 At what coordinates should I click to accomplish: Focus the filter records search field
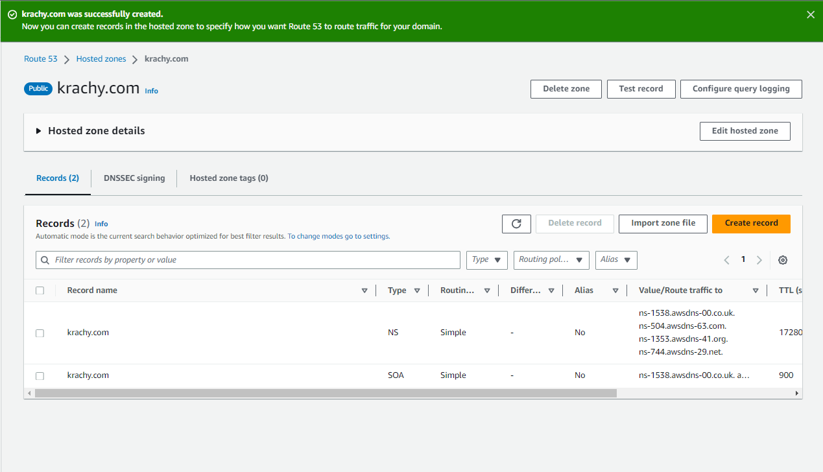248,260
